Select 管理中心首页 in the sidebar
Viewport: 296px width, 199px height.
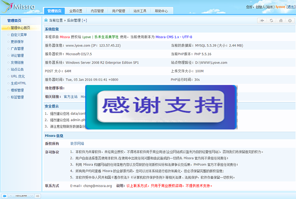pyautogui.click(x=20, y=28)
